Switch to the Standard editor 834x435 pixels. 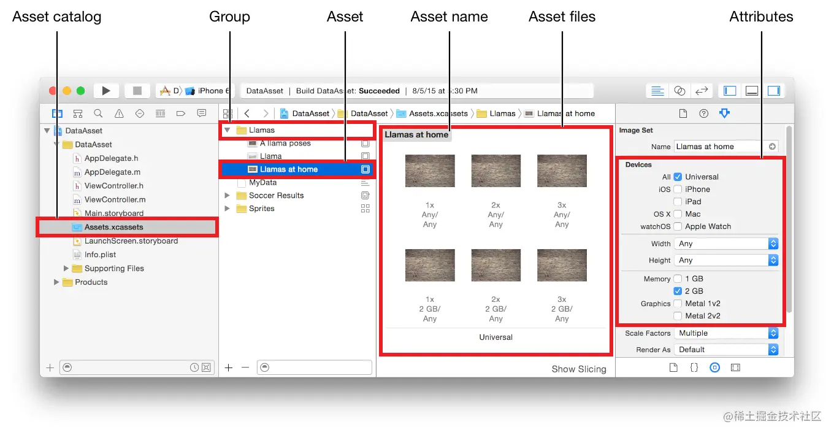click(x=657, y=91)
